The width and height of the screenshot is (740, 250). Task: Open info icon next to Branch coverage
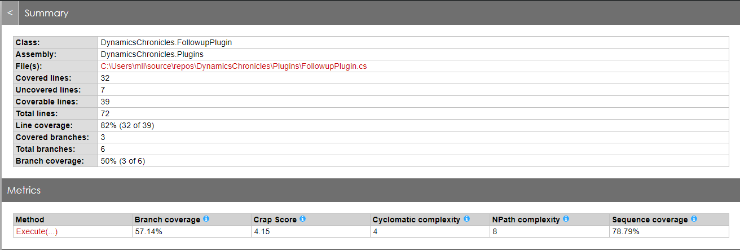206,219
